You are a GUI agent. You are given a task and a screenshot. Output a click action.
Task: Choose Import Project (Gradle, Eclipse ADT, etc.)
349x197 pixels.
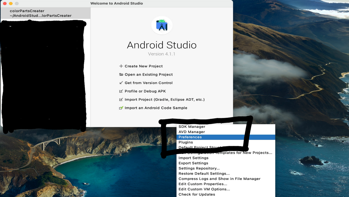(164, 99)
